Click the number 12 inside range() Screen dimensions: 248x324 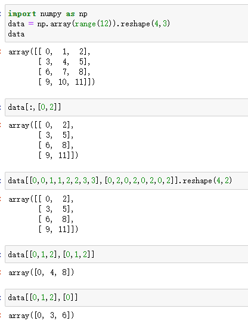click(x=104, y=23)
